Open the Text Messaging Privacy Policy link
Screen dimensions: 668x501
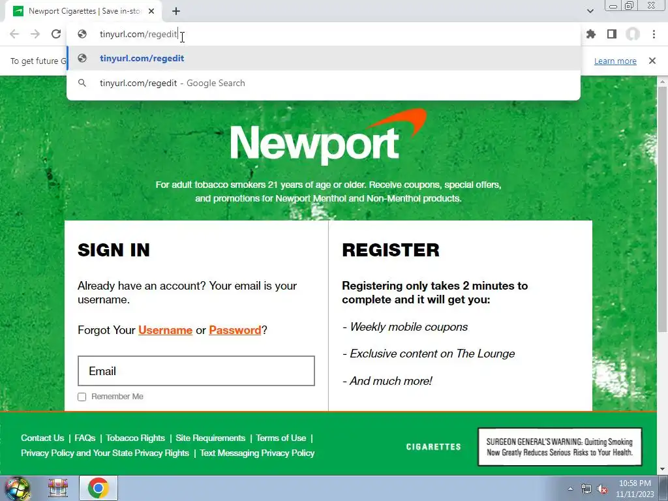tap(257, 453)
